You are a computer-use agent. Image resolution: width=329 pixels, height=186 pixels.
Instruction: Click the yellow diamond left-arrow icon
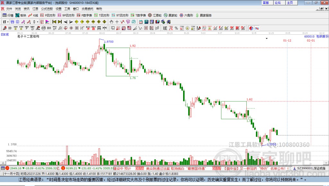[76, 22]
